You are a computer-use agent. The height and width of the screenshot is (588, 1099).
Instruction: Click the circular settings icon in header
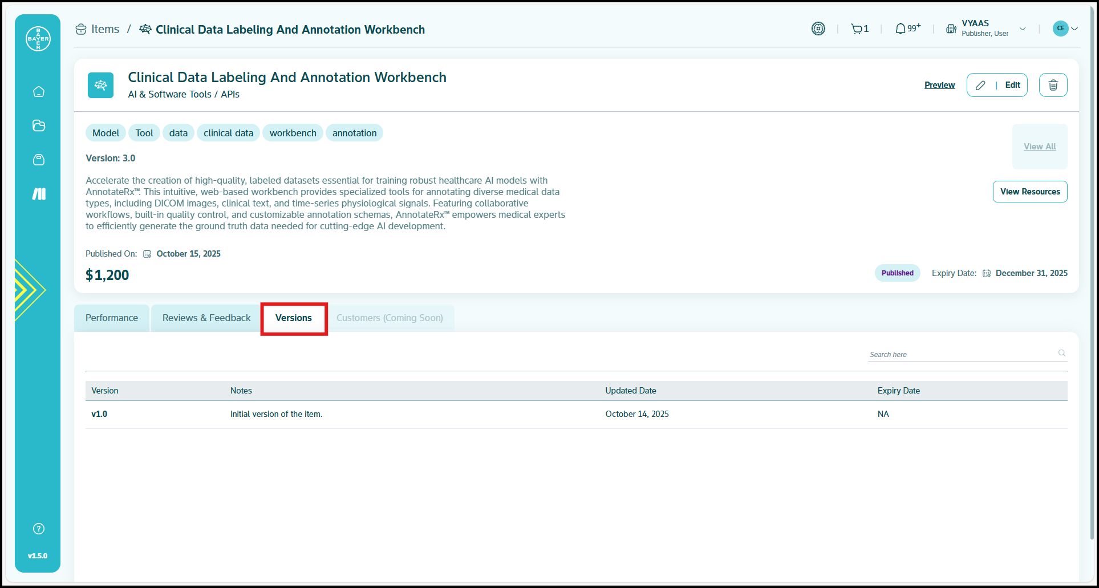pyautogui.click(x=818, y=29)
